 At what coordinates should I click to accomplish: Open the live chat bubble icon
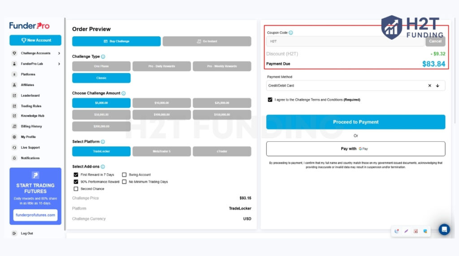point(444,230)
